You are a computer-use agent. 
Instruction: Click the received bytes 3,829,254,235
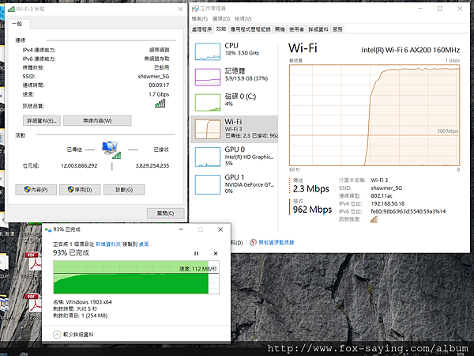point(152,165)
